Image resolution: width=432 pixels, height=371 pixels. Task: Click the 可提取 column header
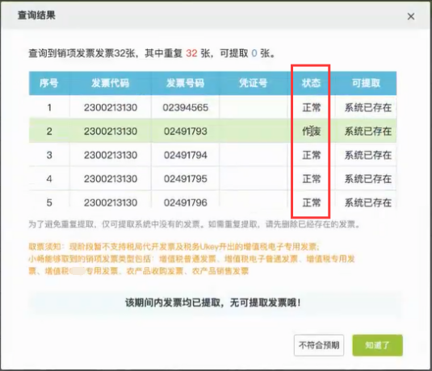pos(366,83)
